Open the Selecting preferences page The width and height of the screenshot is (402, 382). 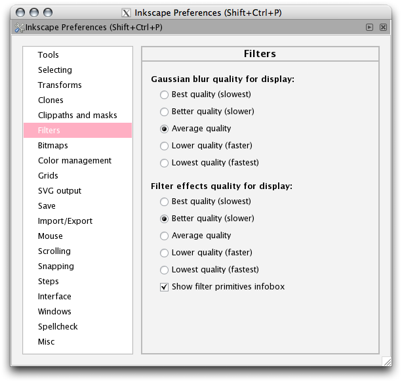pos(77,70)
